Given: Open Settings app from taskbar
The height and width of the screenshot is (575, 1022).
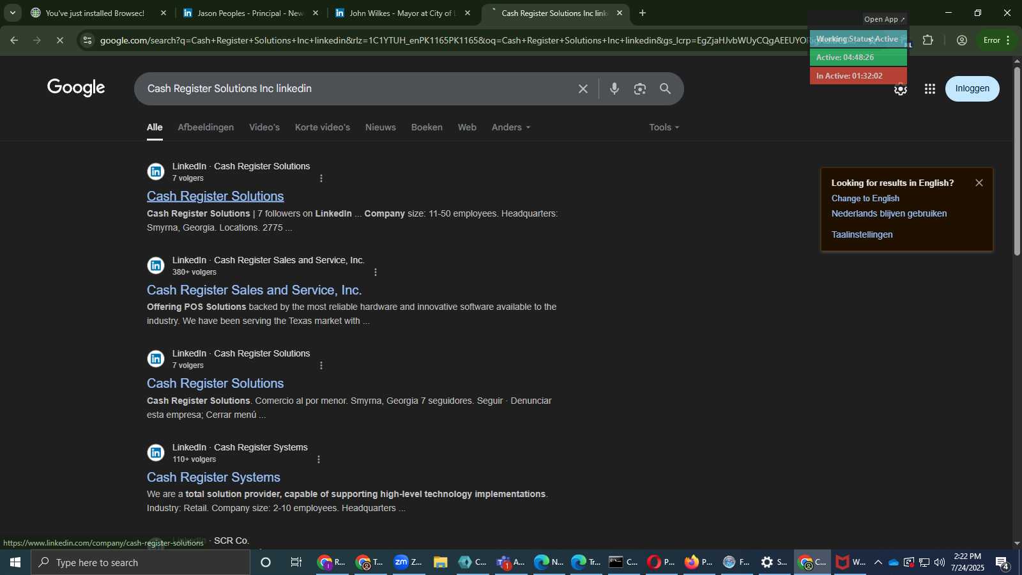Looking at the screenshot, I should [x=774, y=562].
